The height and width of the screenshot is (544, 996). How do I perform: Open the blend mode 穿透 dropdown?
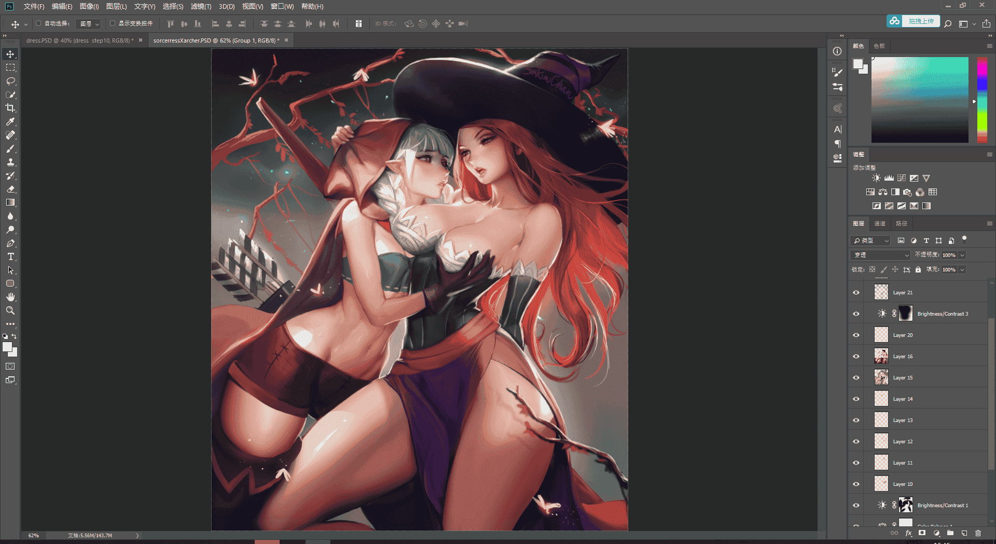pos(880,255)
